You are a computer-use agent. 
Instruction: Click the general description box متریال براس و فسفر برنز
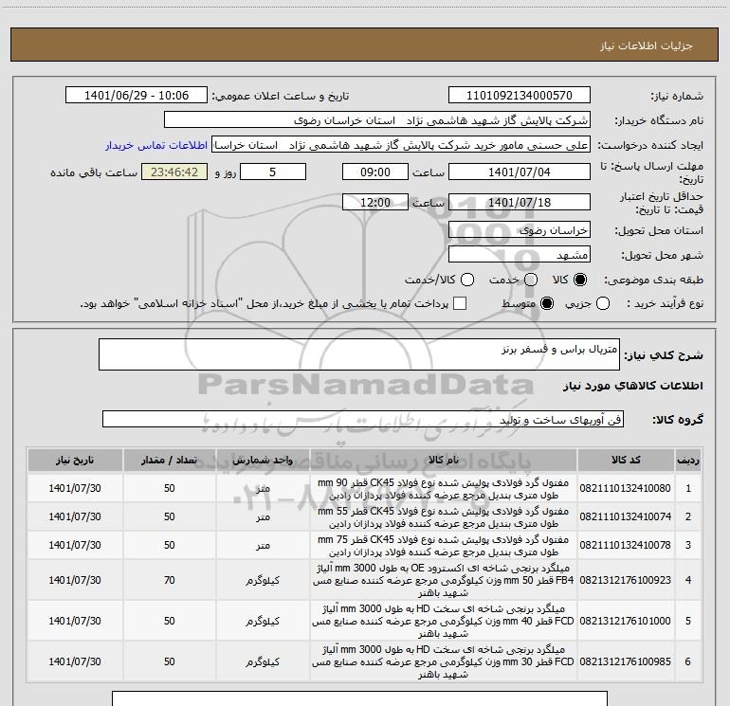point(359,354)
